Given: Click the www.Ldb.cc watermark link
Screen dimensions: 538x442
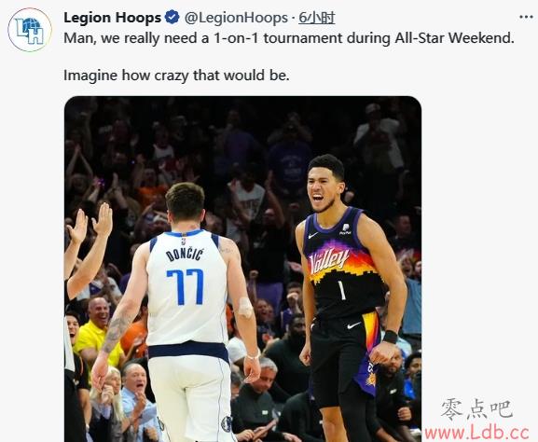Looking at the screenshot, I should coord(476,432).
